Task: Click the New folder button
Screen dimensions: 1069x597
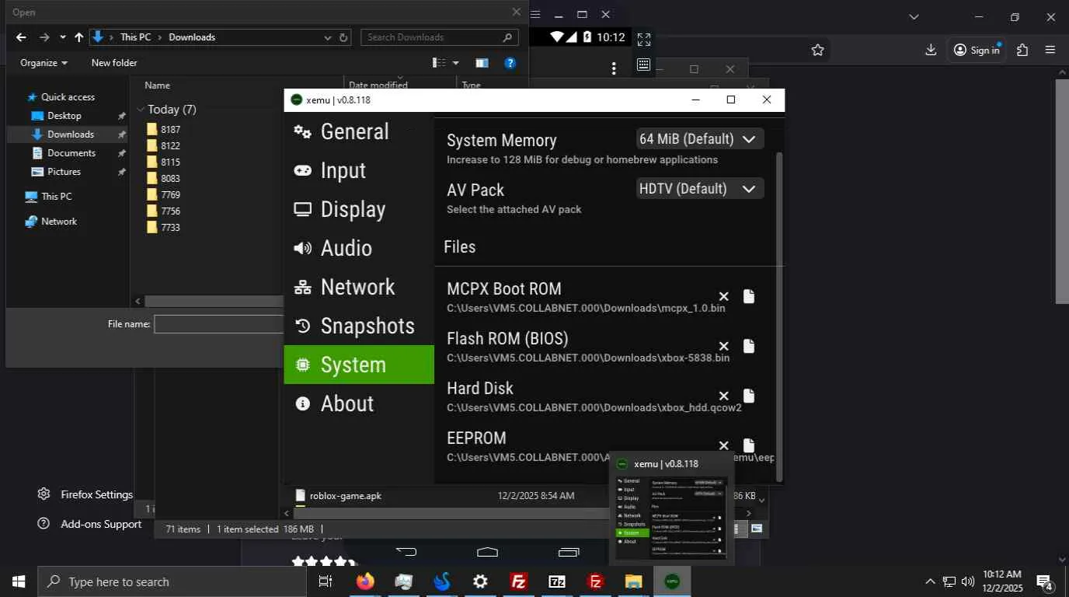Action: 114,63
